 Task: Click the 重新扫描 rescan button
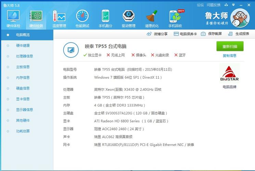(230, 46)
